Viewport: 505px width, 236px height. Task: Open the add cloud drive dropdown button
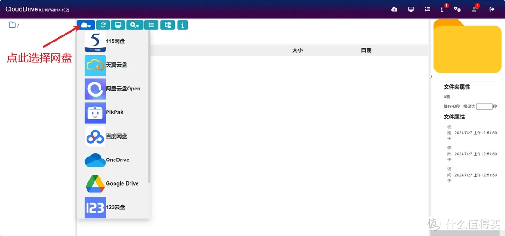86,25
